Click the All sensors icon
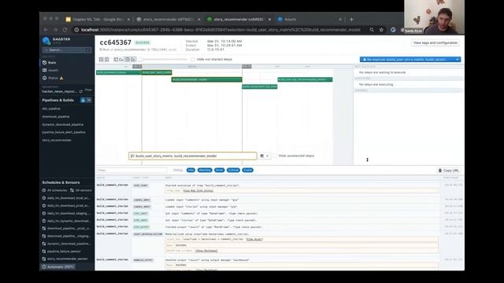The width and height of the screenshot is (504, 283). (x=72, y=190)
